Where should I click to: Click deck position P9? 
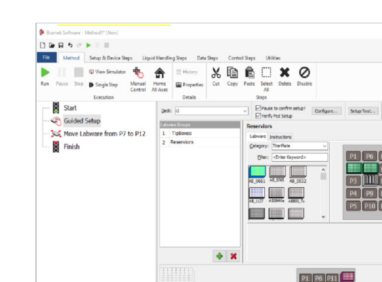pos(369,193)
